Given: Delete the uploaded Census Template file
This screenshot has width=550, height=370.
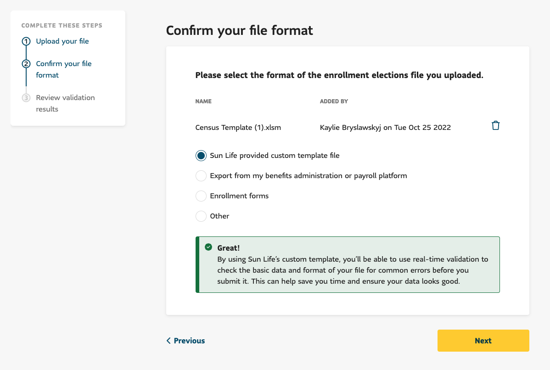Looking at the screenshot, I should coord(495,125).
